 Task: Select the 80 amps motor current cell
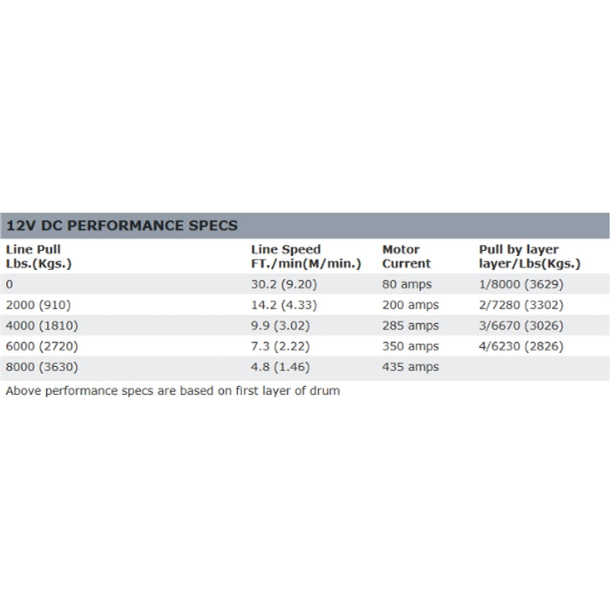coord(407,284)
